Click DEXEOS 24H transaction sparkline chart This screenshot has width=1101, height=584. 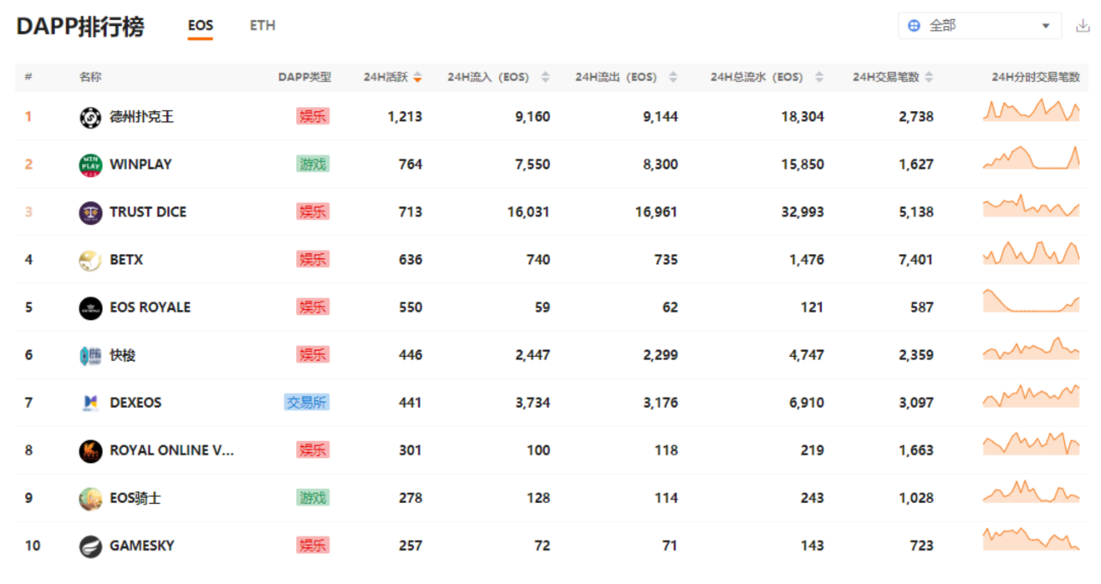click(x=1032, y=396)
